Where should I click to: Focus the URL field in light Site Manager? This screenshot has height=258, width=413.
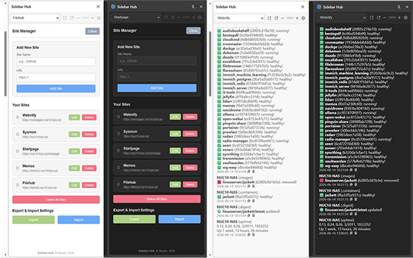[x=56, y=77]
